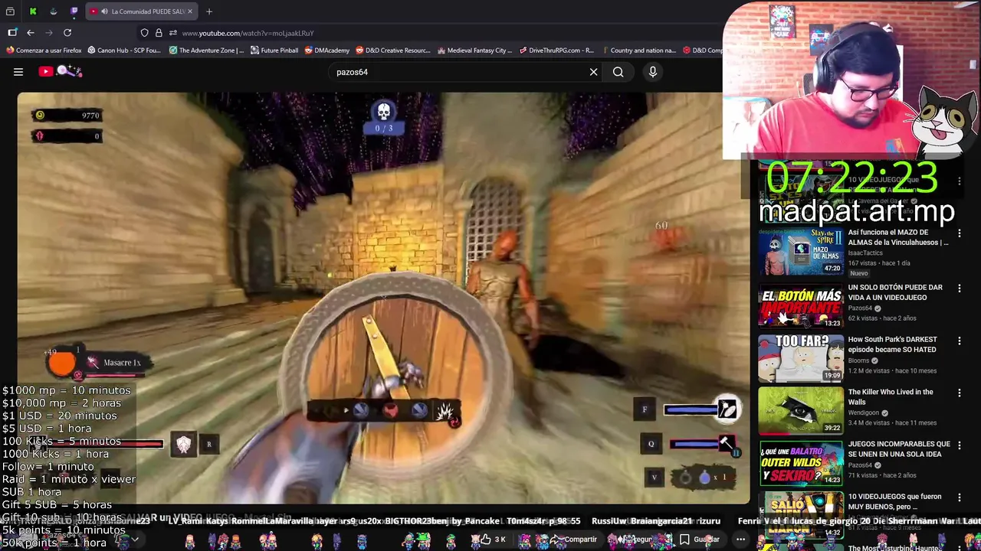
Task: Open options for 'MAZO DE ALMAS' video
Action: tap(959, 234)
